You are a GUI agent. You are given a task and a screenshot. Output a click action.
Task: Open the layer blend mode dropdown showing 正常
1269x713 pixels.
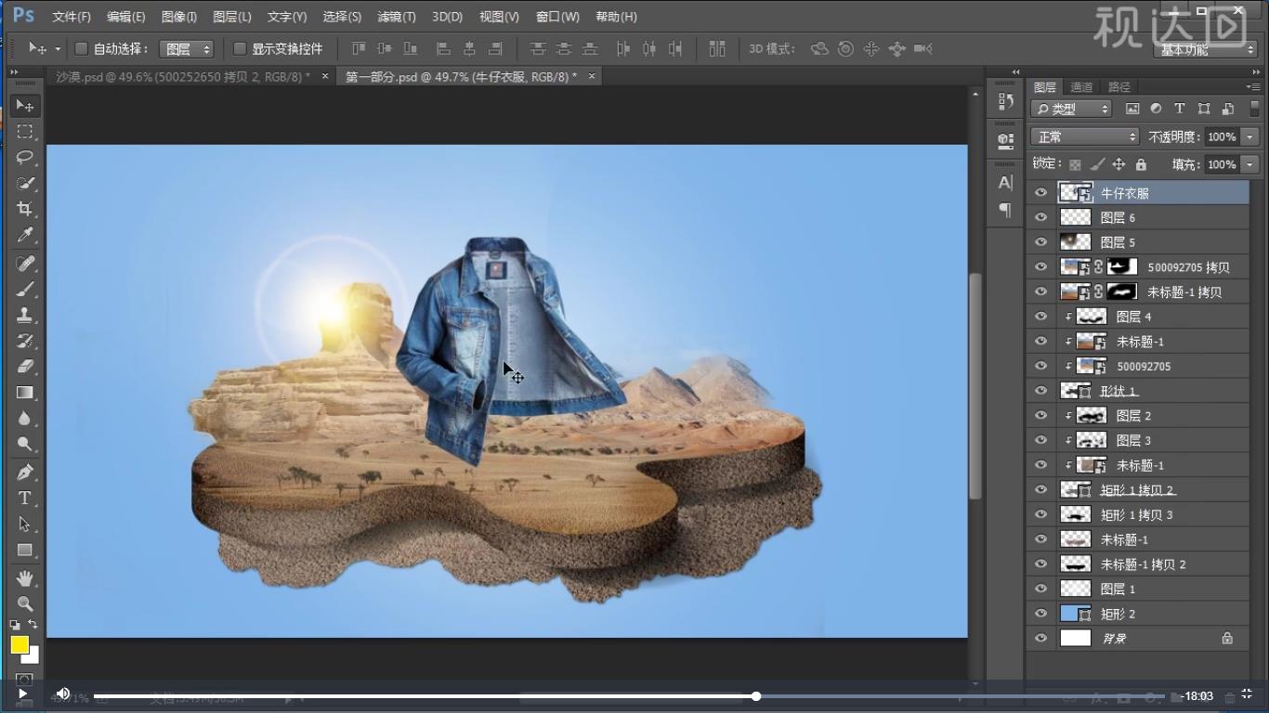[1084, 136]
